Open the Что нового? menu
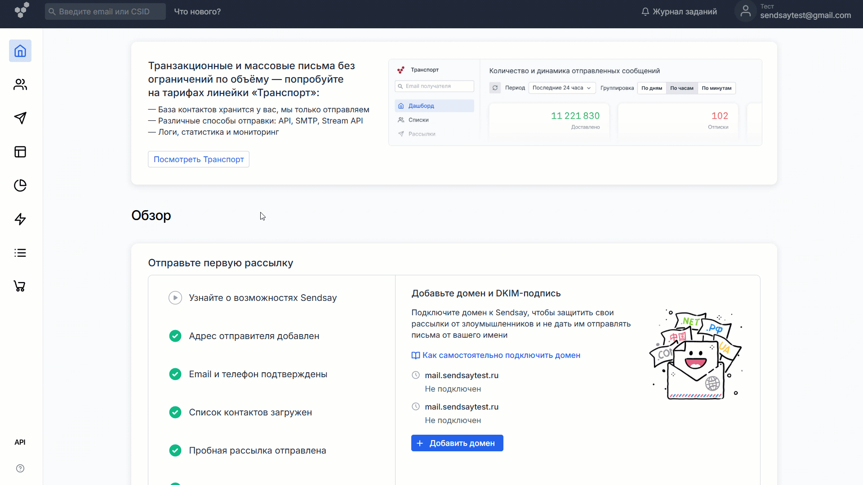863x485 pixels. [197, 11]
